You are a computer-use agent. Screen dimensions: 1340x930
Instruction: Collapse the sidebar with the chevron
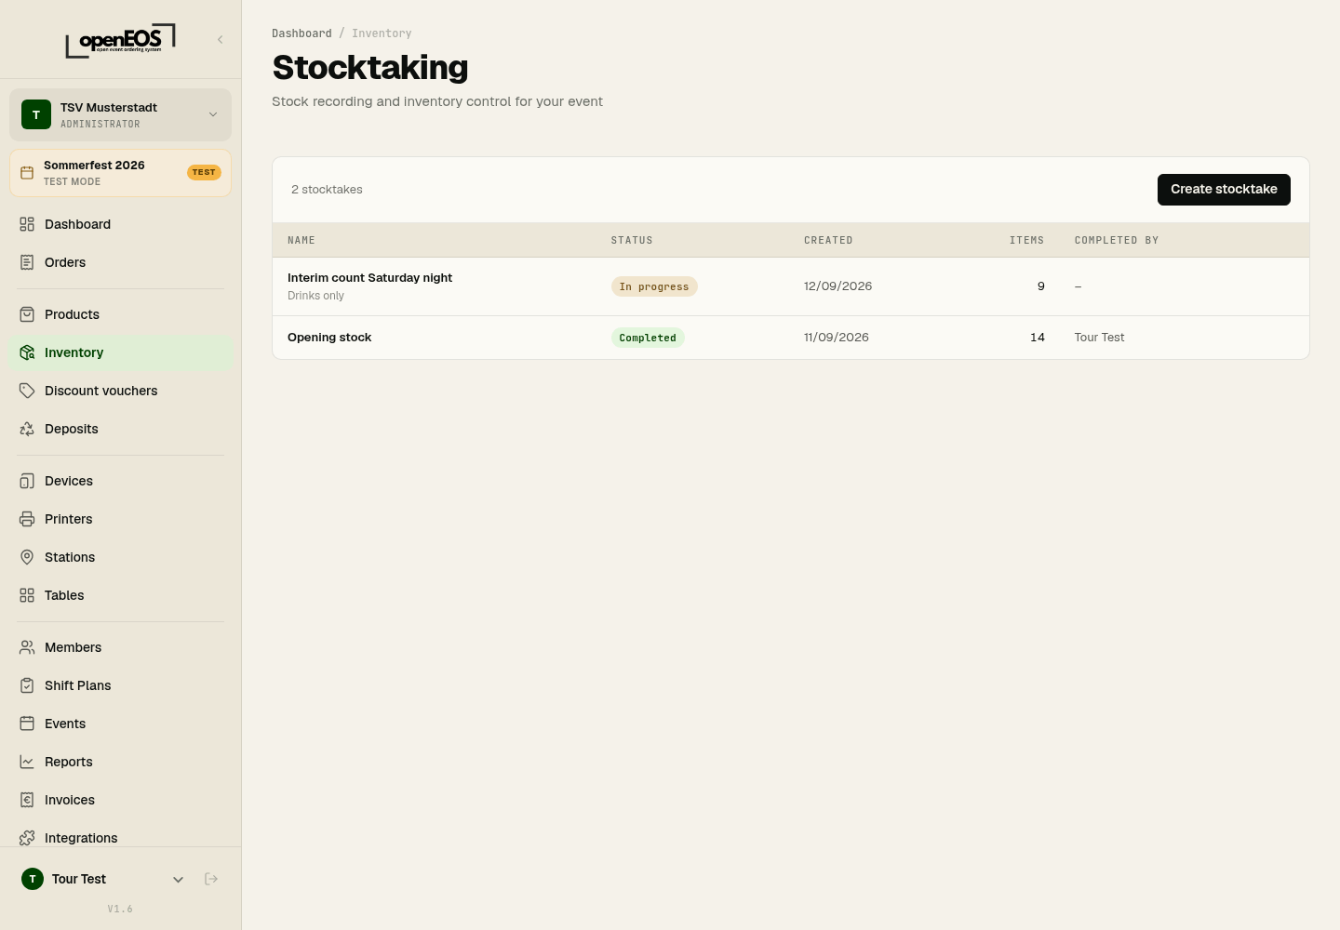coord(221,39)
